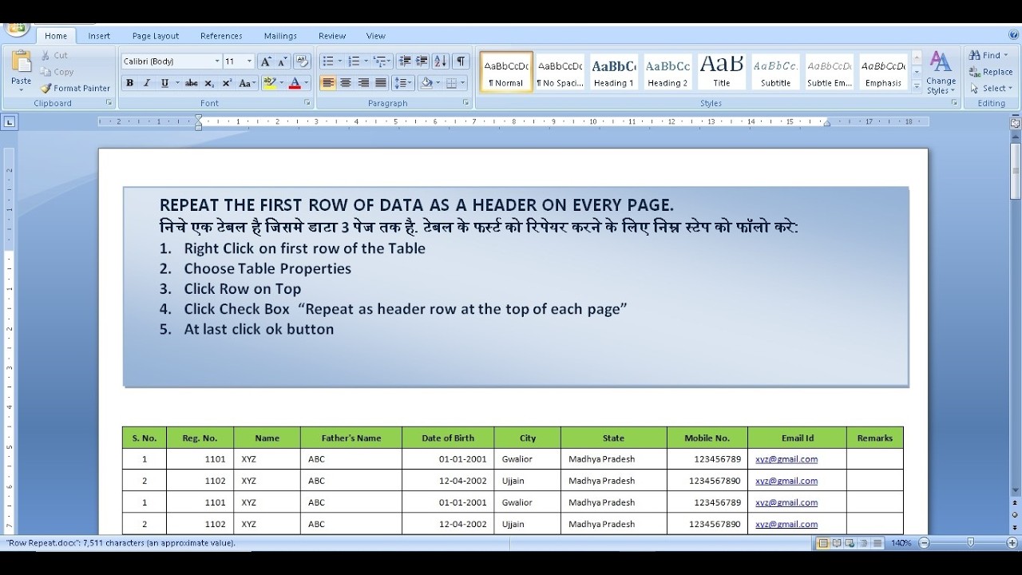The image size is (1022, 575).
Task: Click Align Text Right icon
Action: (363, 83)
